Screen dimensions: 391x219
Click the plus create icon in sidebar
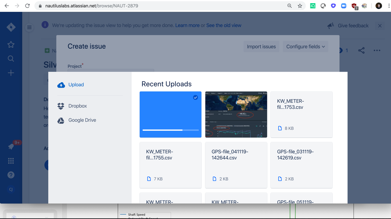click(x=11, y=73)
